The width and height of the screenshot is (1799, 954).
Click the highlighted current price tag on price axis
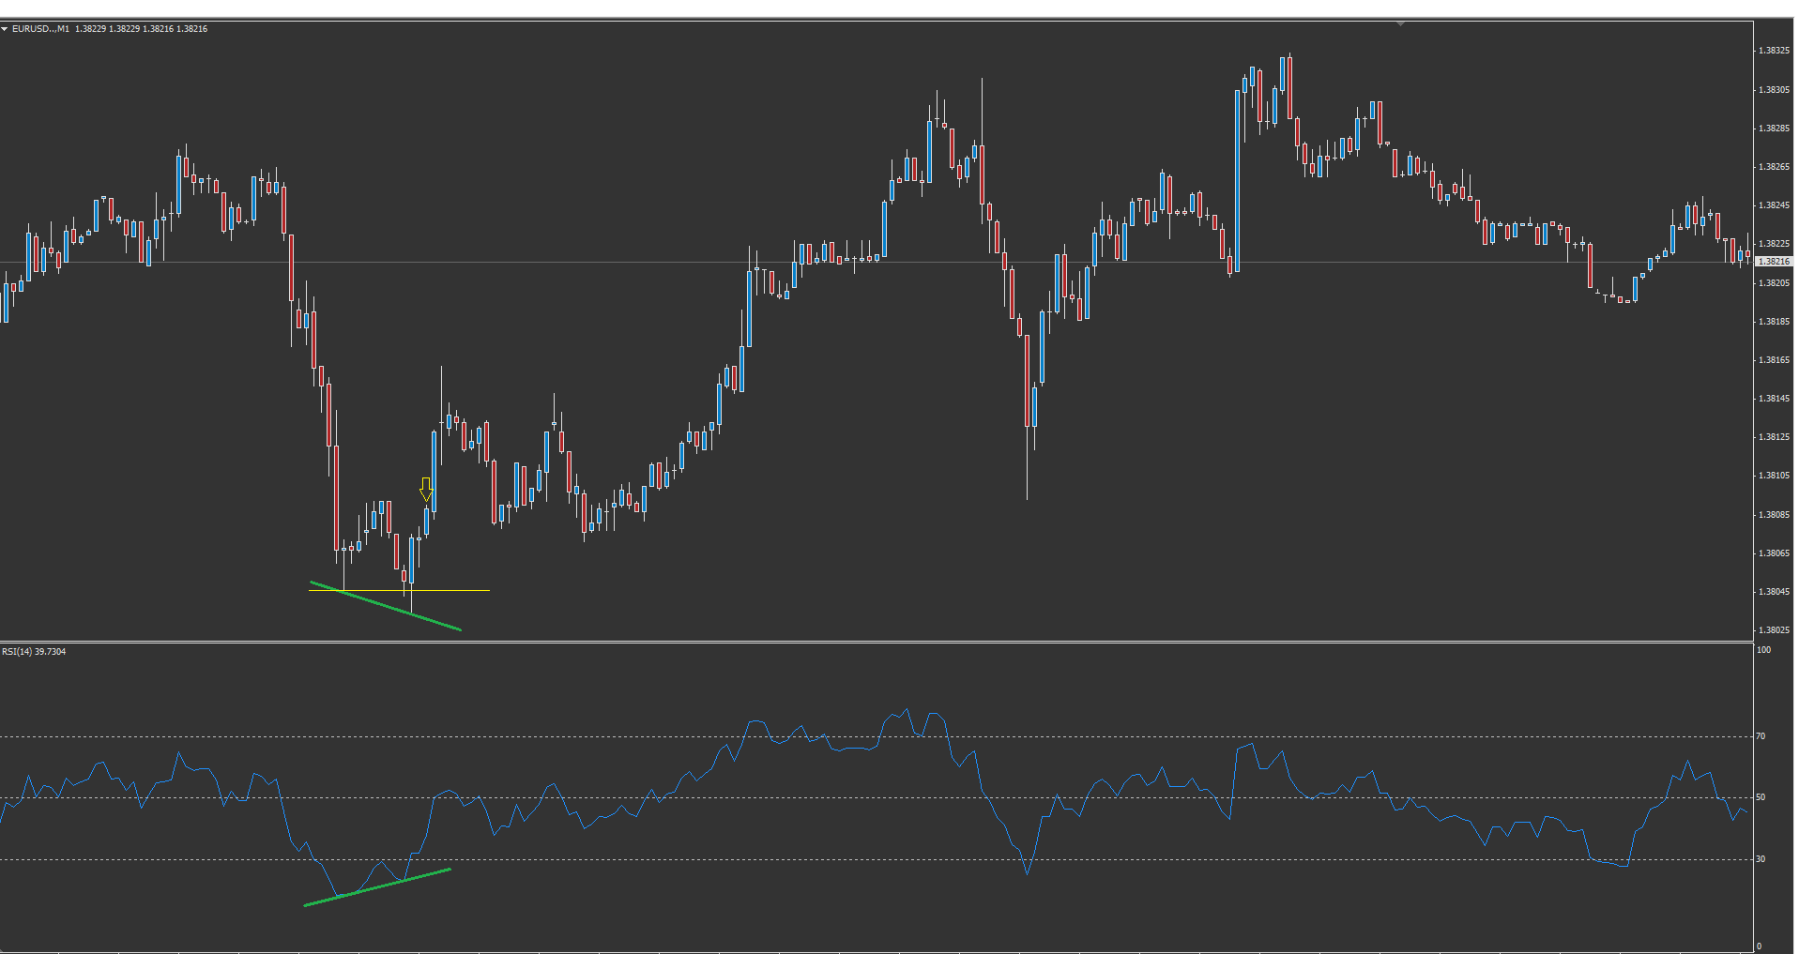pos(1774,262)
